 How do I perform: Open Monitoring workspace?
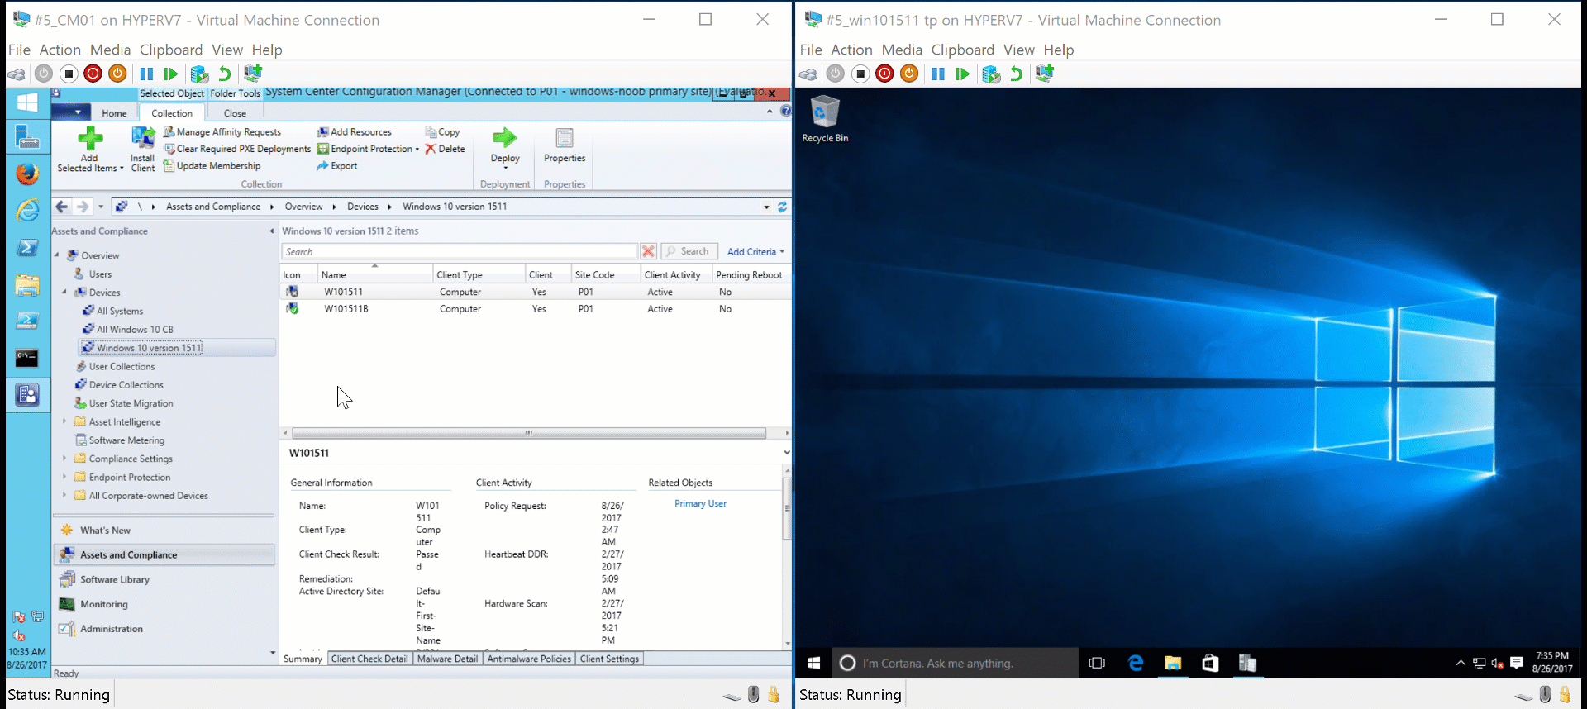pyautogui.click(x=164, y=604)
